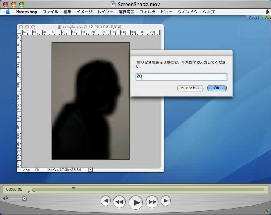Screen dimensions: 271x215
Task: Open the Apple menu
Action: [x=8, y=12]
